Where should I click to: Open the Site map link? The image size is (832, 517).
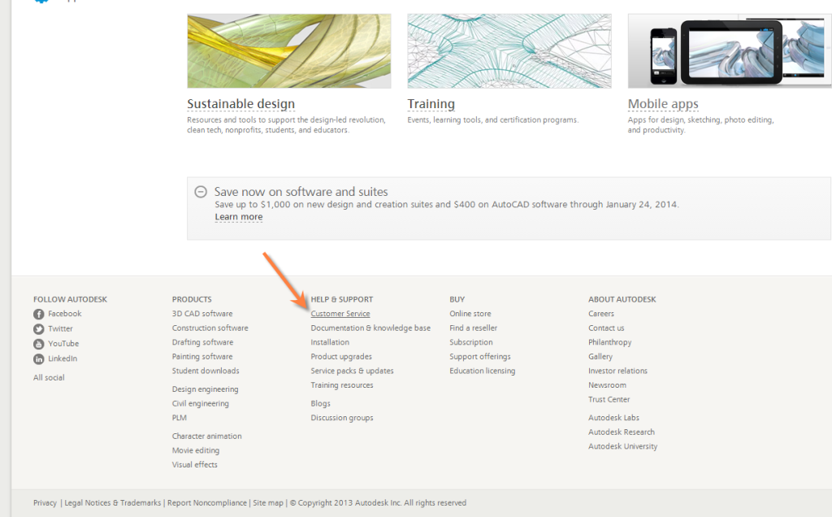tap(268, 502)
